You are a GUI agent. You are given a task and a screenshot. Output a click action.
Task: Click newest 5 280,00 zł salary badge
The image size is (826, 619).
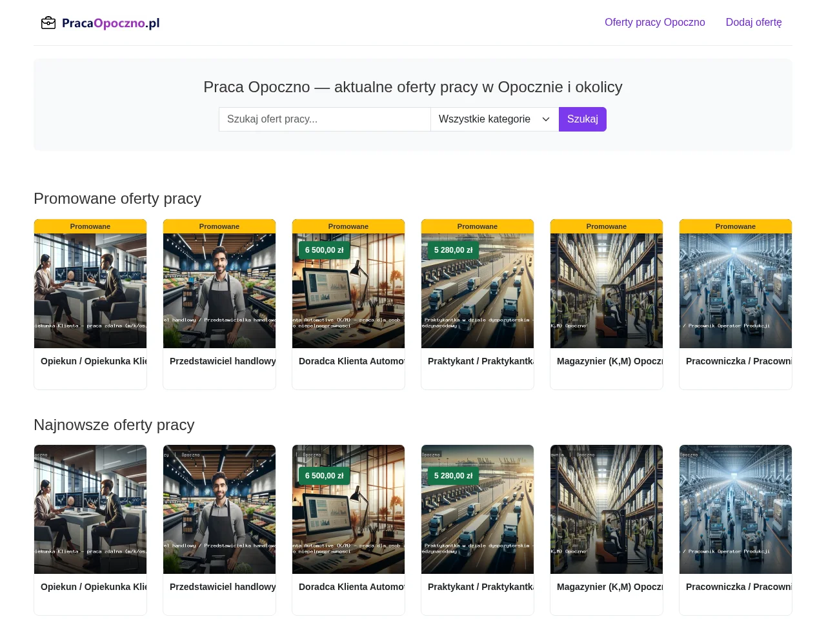click(x=454, y=476)
